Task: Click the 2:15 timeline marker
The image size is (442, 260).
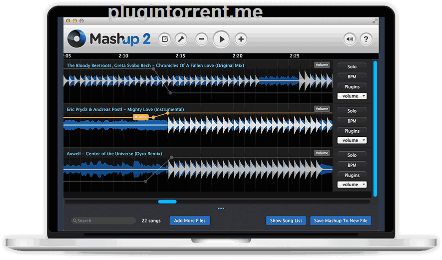Action: (180, 56)
